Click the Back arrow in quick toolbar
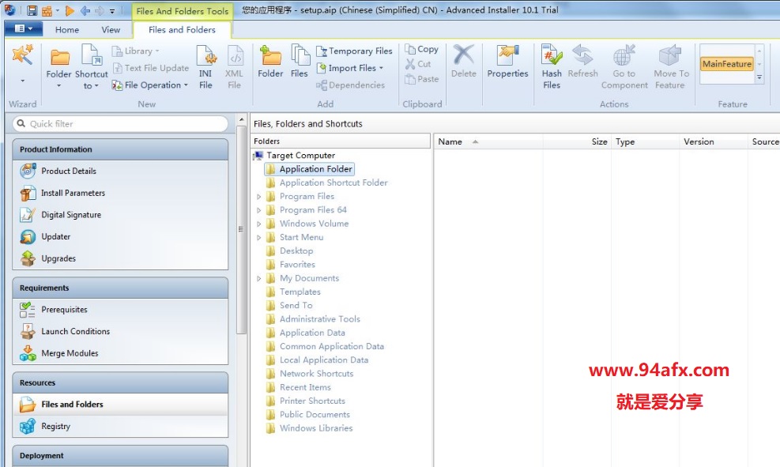 [85, 10]
